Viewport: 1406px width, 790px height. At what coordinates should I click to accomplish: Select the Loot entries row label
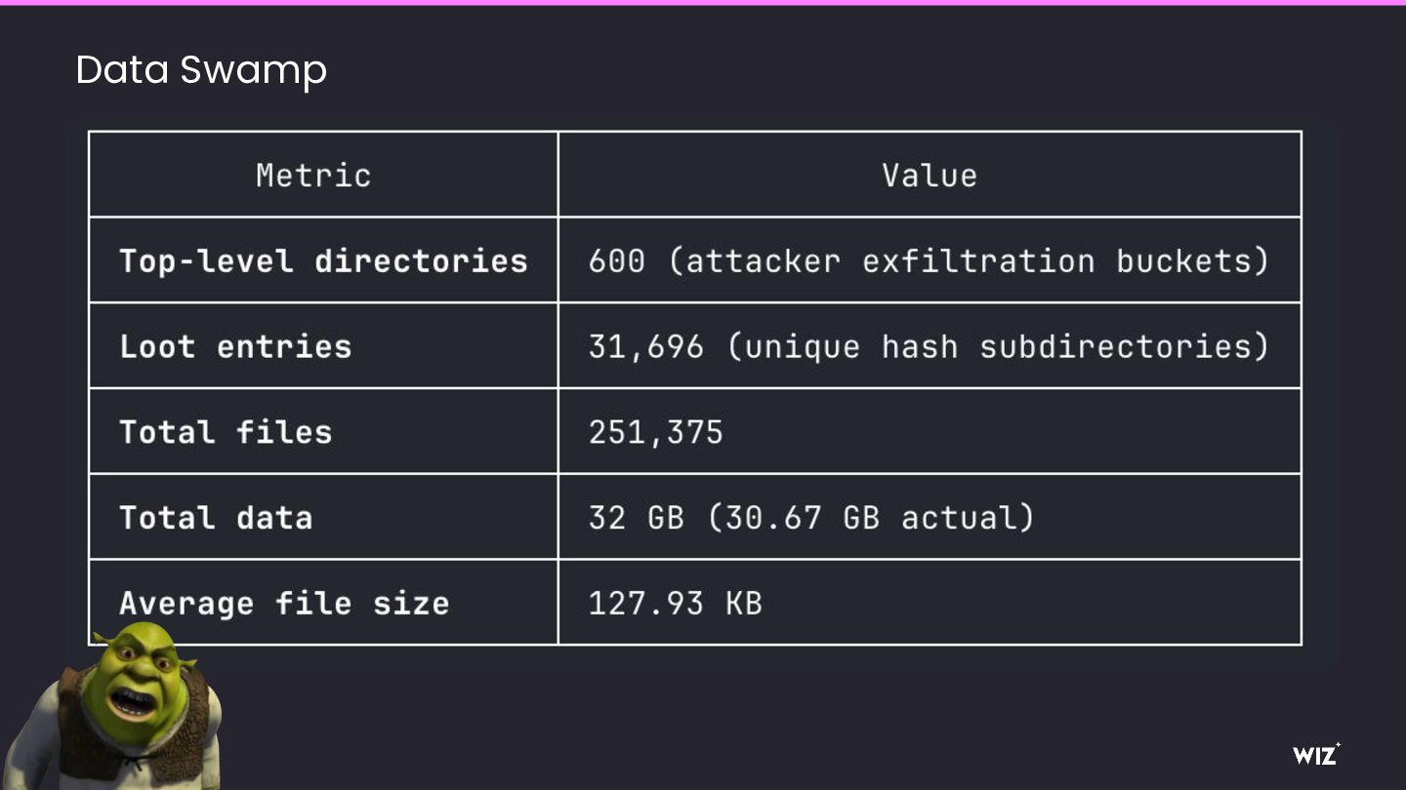pyautogui.click(x=235, y=346)
